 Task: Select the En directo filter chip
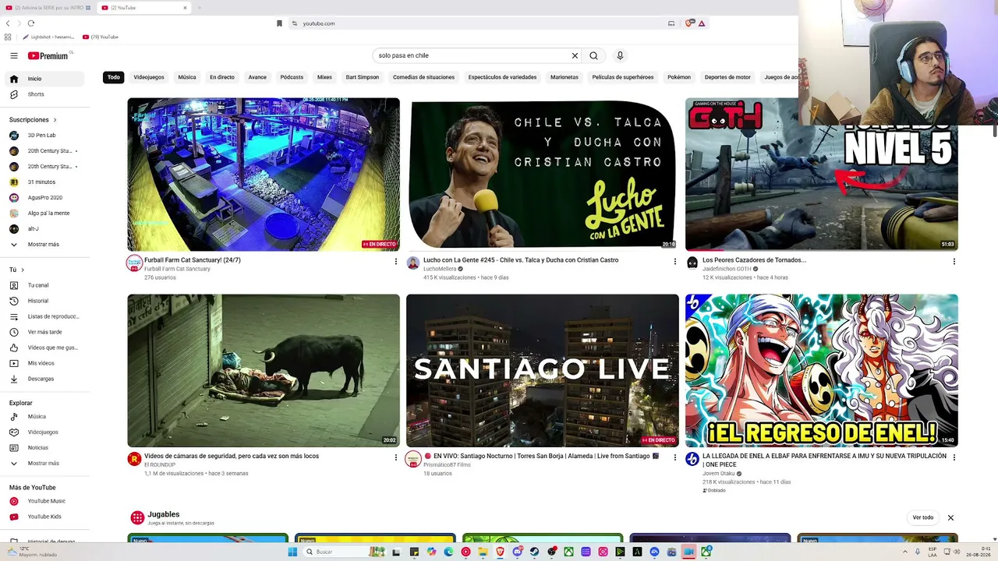click(x=222, y=77)
